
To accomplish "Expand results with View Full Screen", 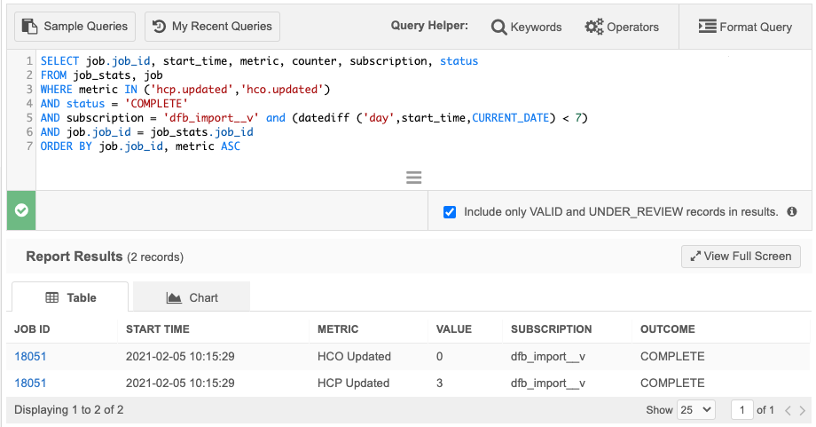I will pos(741,256).
